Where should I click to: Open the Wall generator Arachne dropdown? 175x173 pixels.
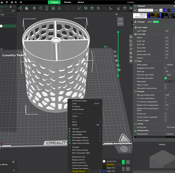169,134
